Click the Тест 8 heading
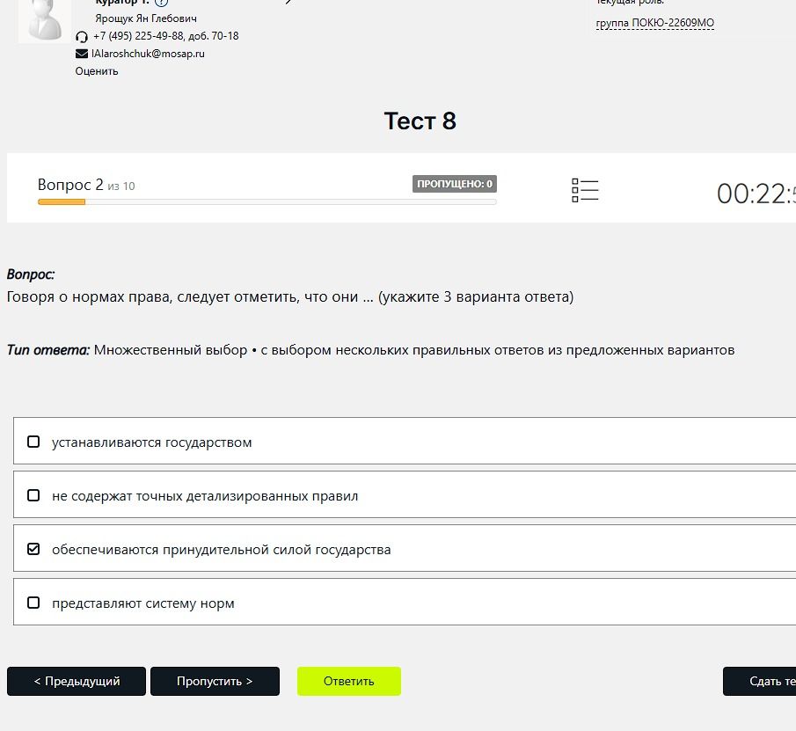The width and height of the screenshot is (796, 731). (420, 121)
